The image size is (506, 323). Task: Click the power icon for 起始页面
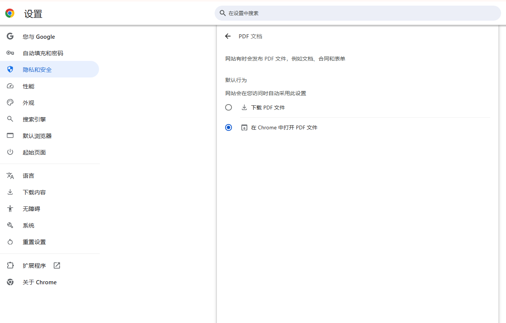pos(10,152)
